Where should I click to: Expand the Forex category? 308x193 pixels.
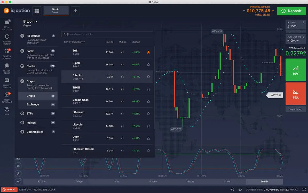[x=38, y=54]
